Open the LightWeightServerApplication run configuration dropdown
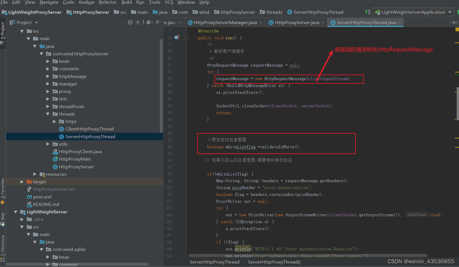This screenshot has width=459, height=267. 414,12
